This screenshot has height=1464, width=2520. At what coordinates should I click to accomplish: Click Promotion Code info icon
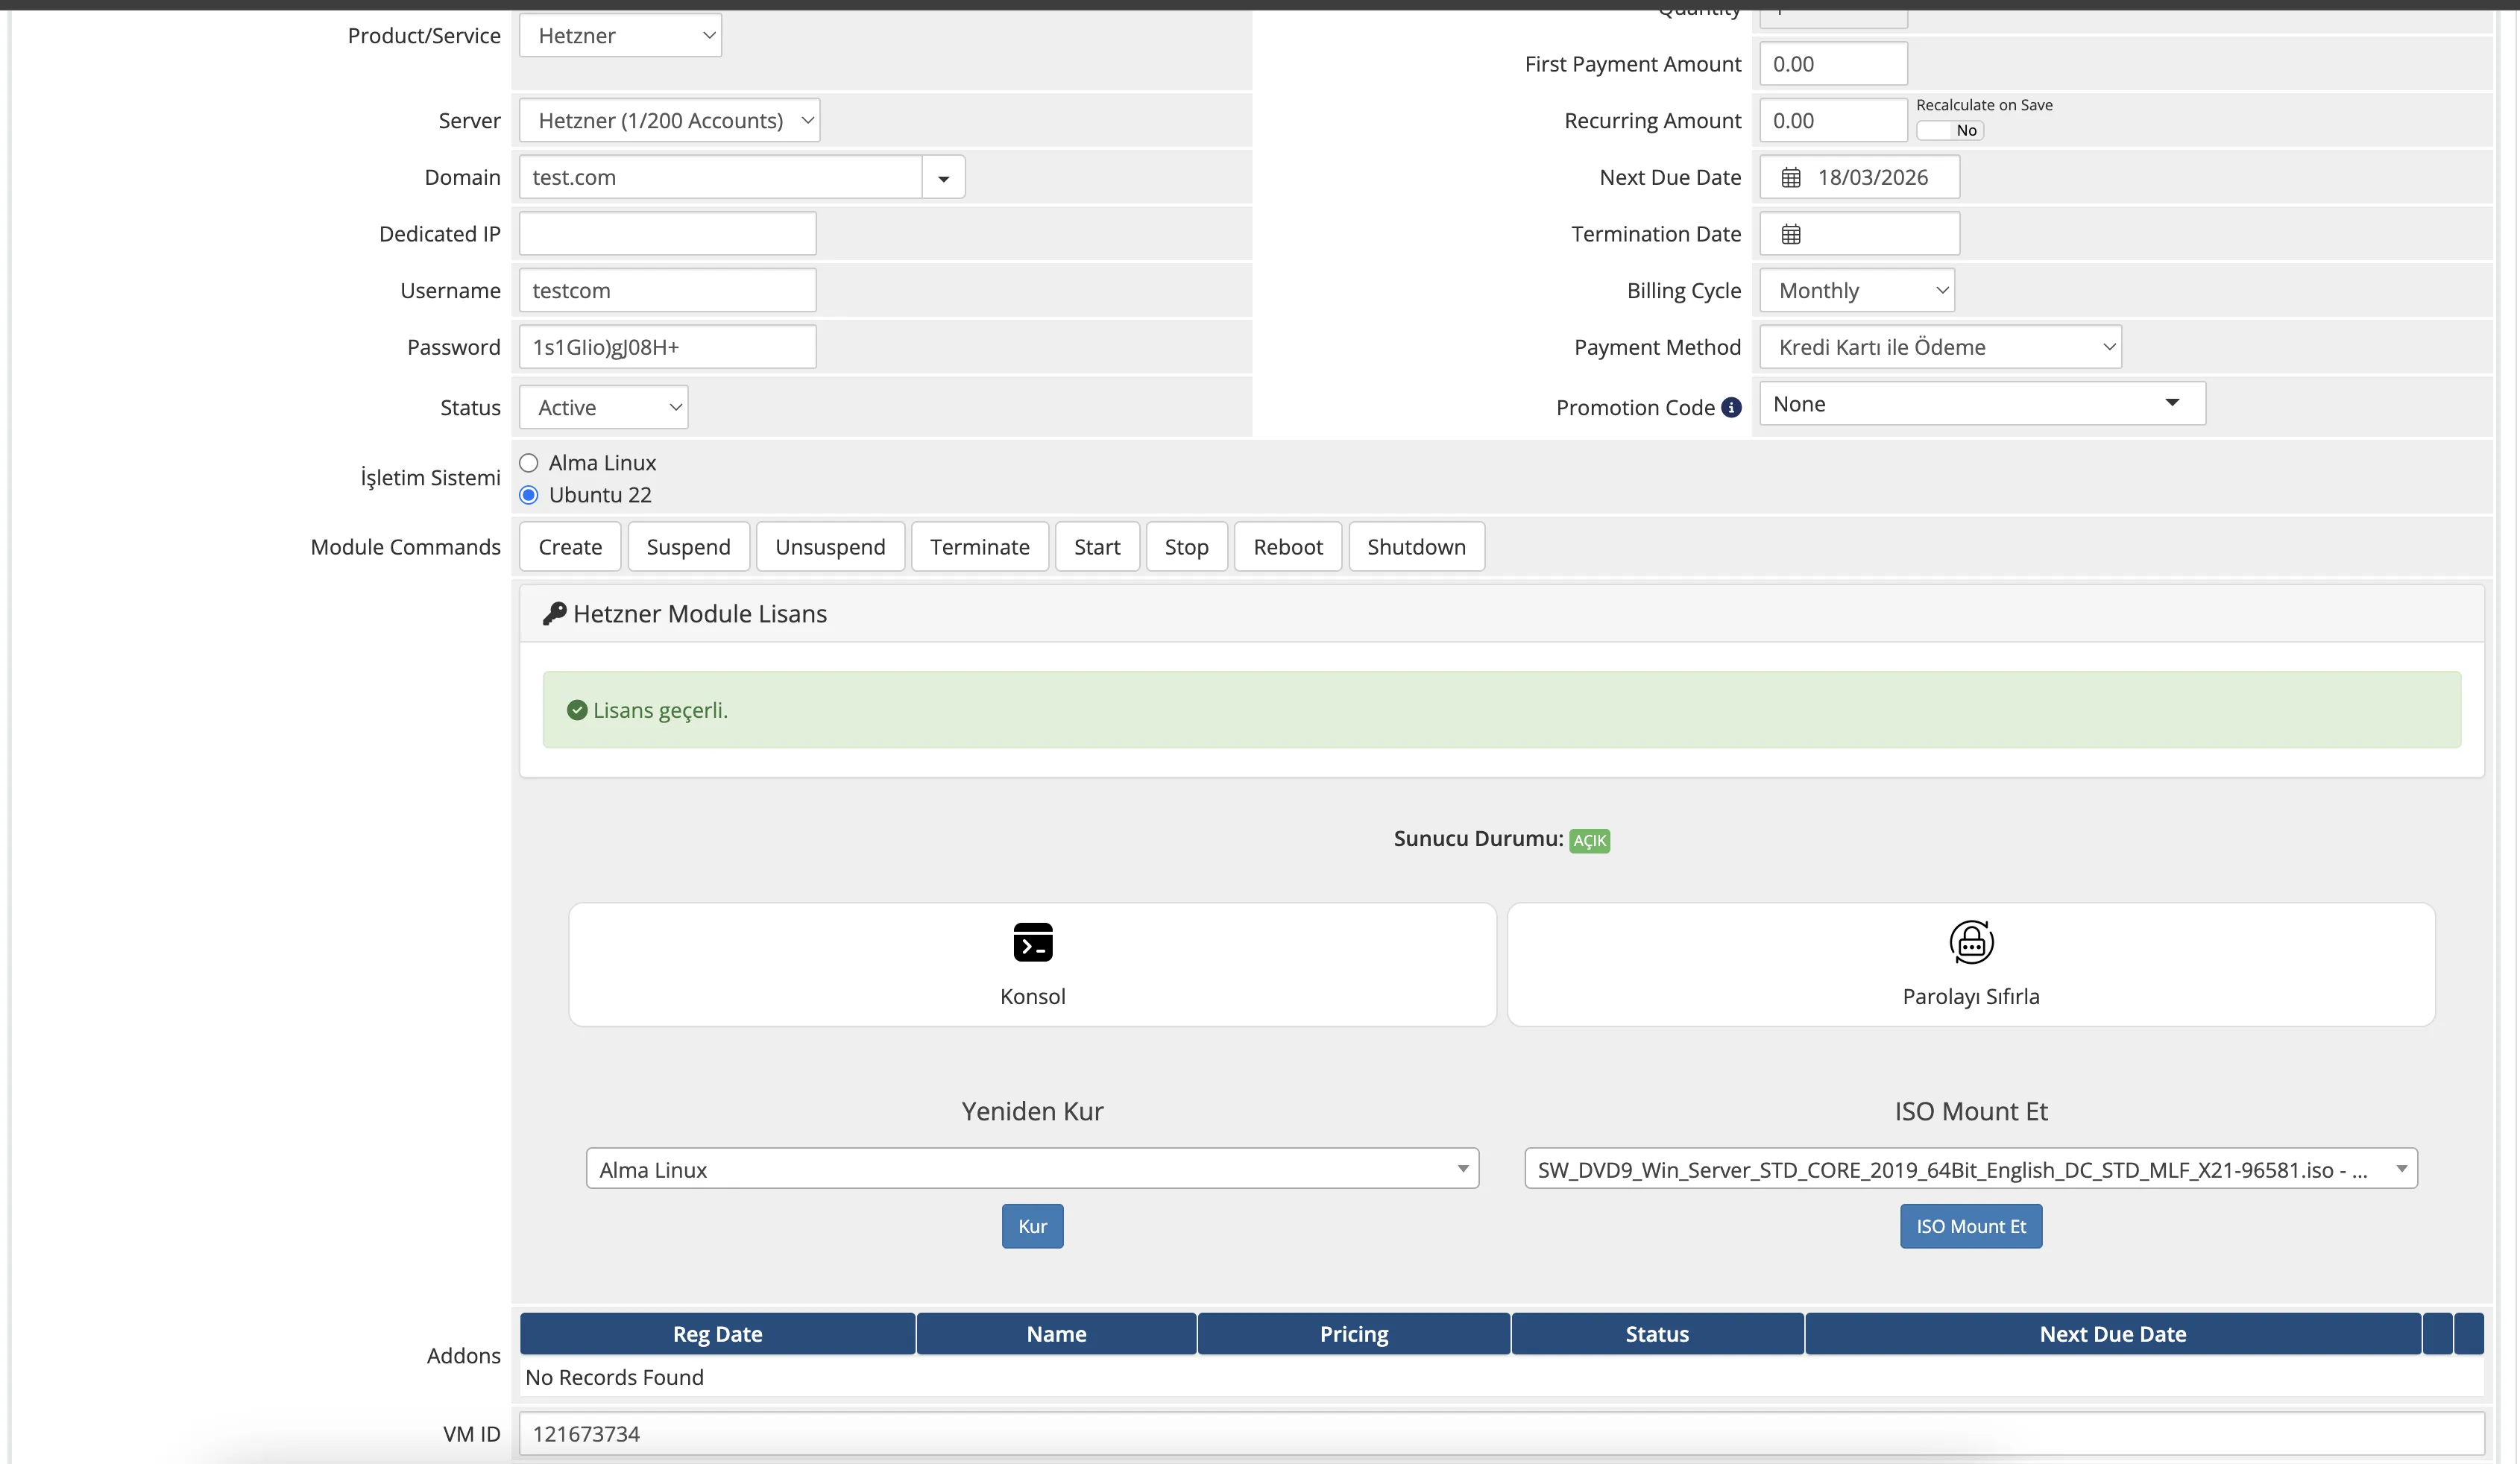point(1731,408)
